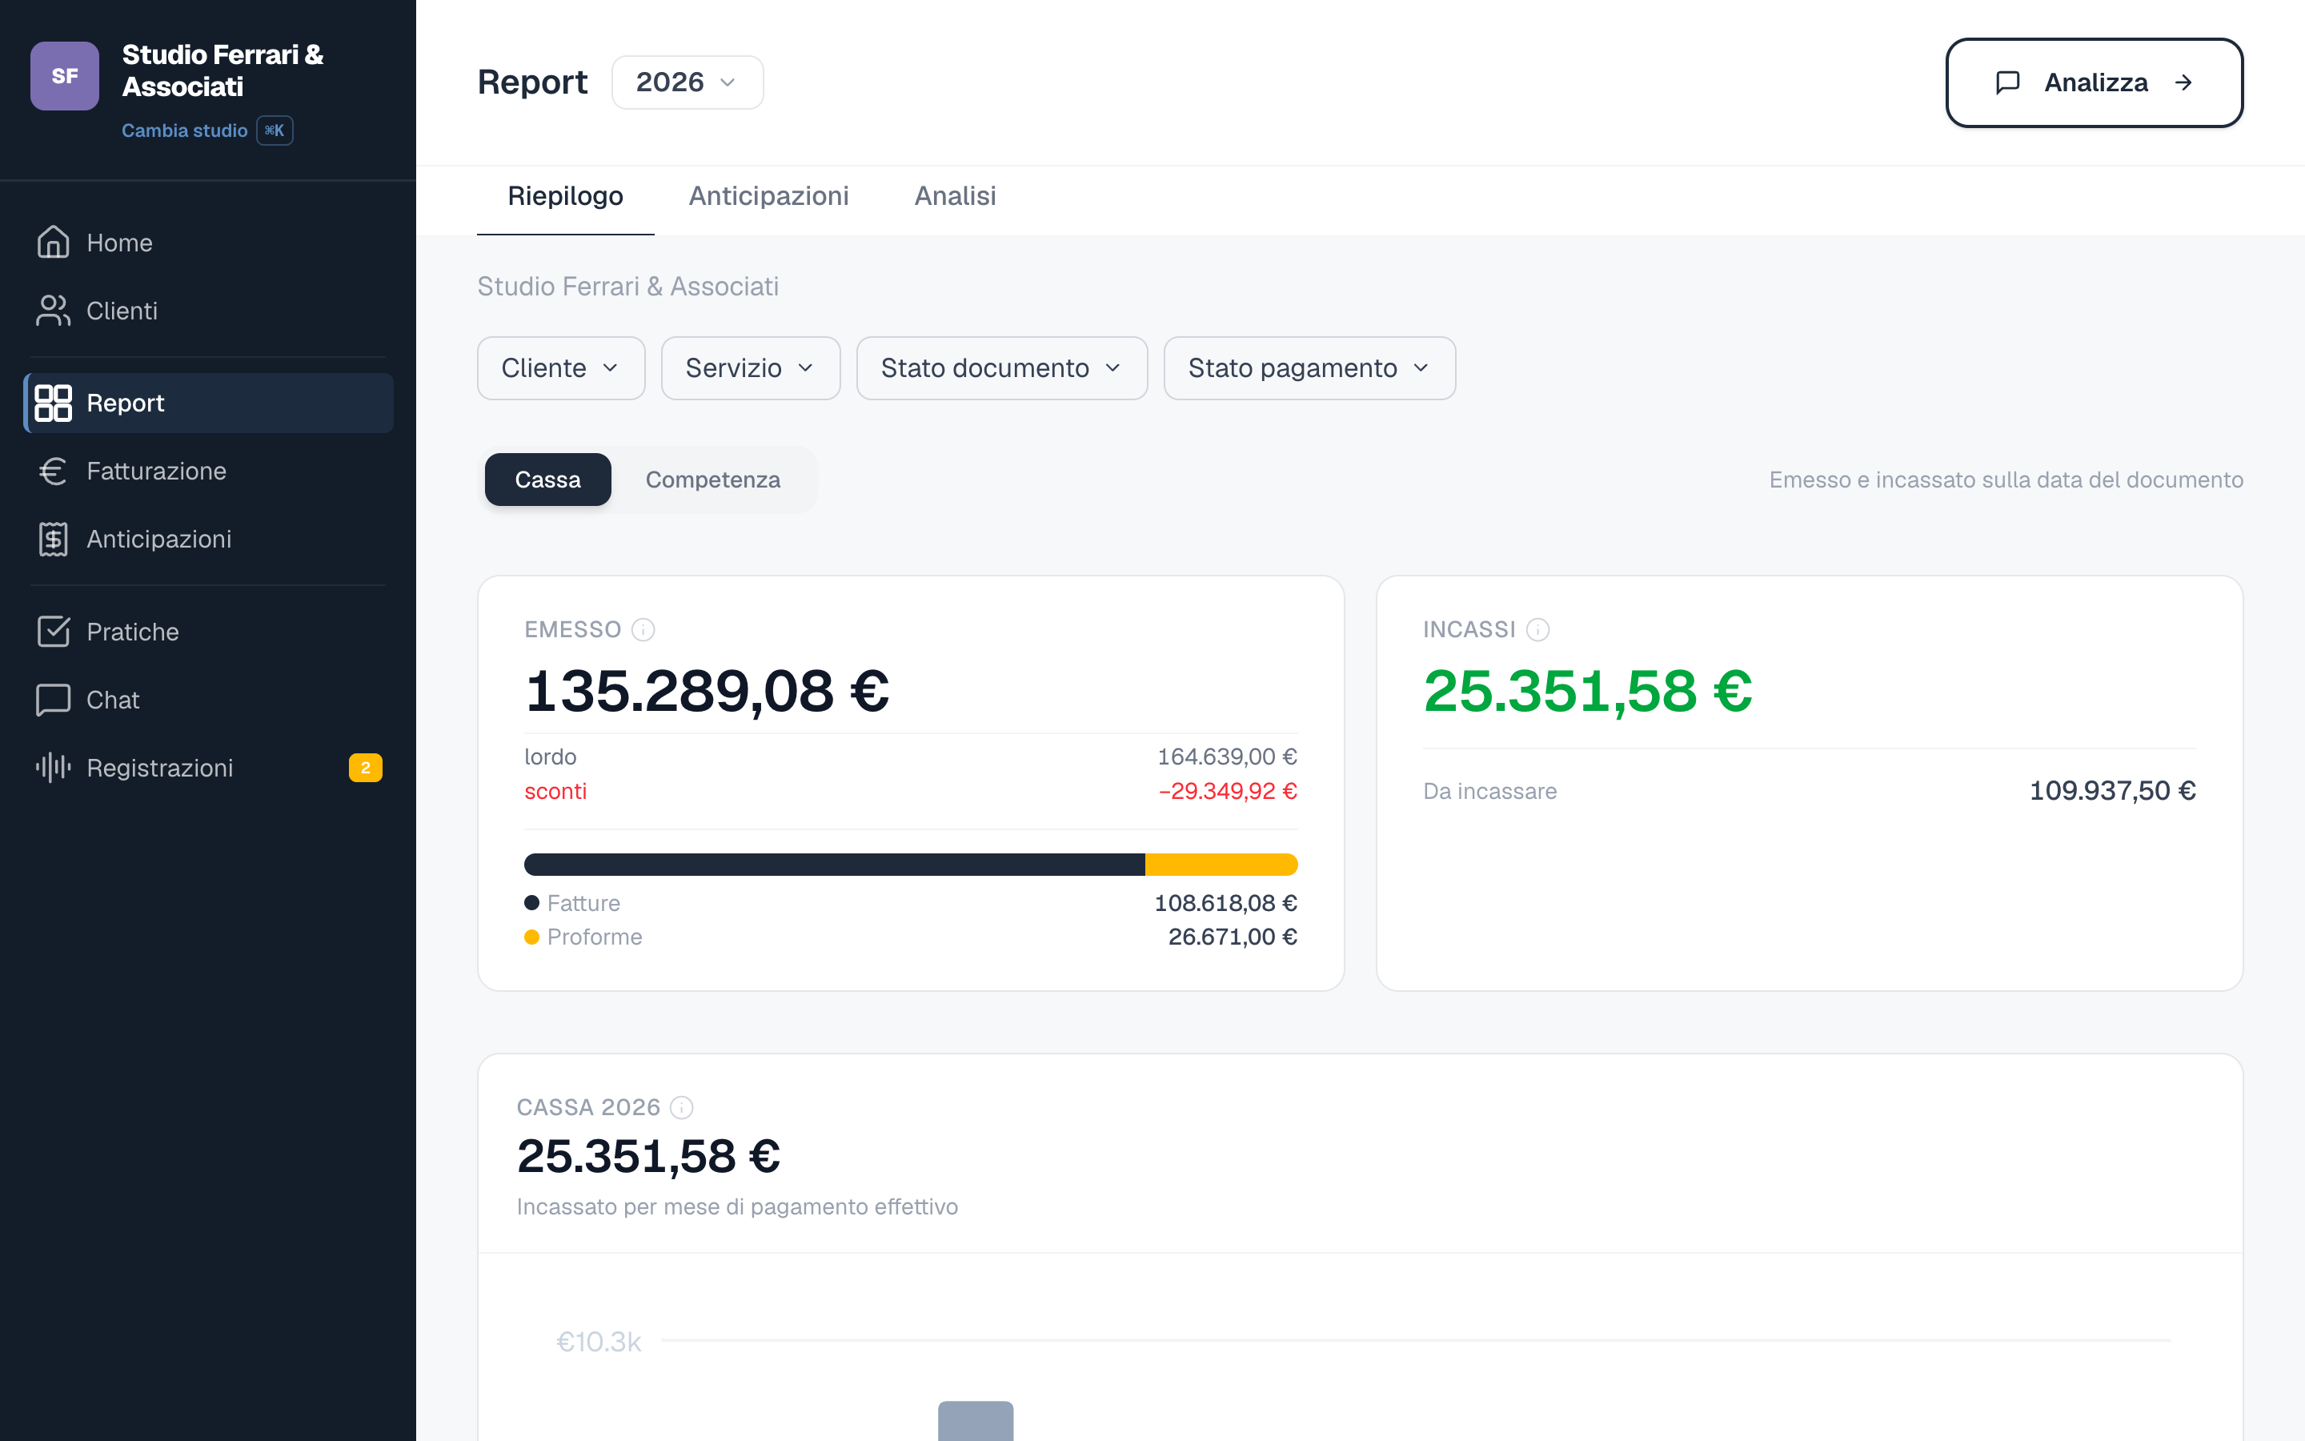This screenshot has width=2305, height=1441.
Task: Click the Studio Ferrari & Associati breadcrumb text
Action: [627, 287]
